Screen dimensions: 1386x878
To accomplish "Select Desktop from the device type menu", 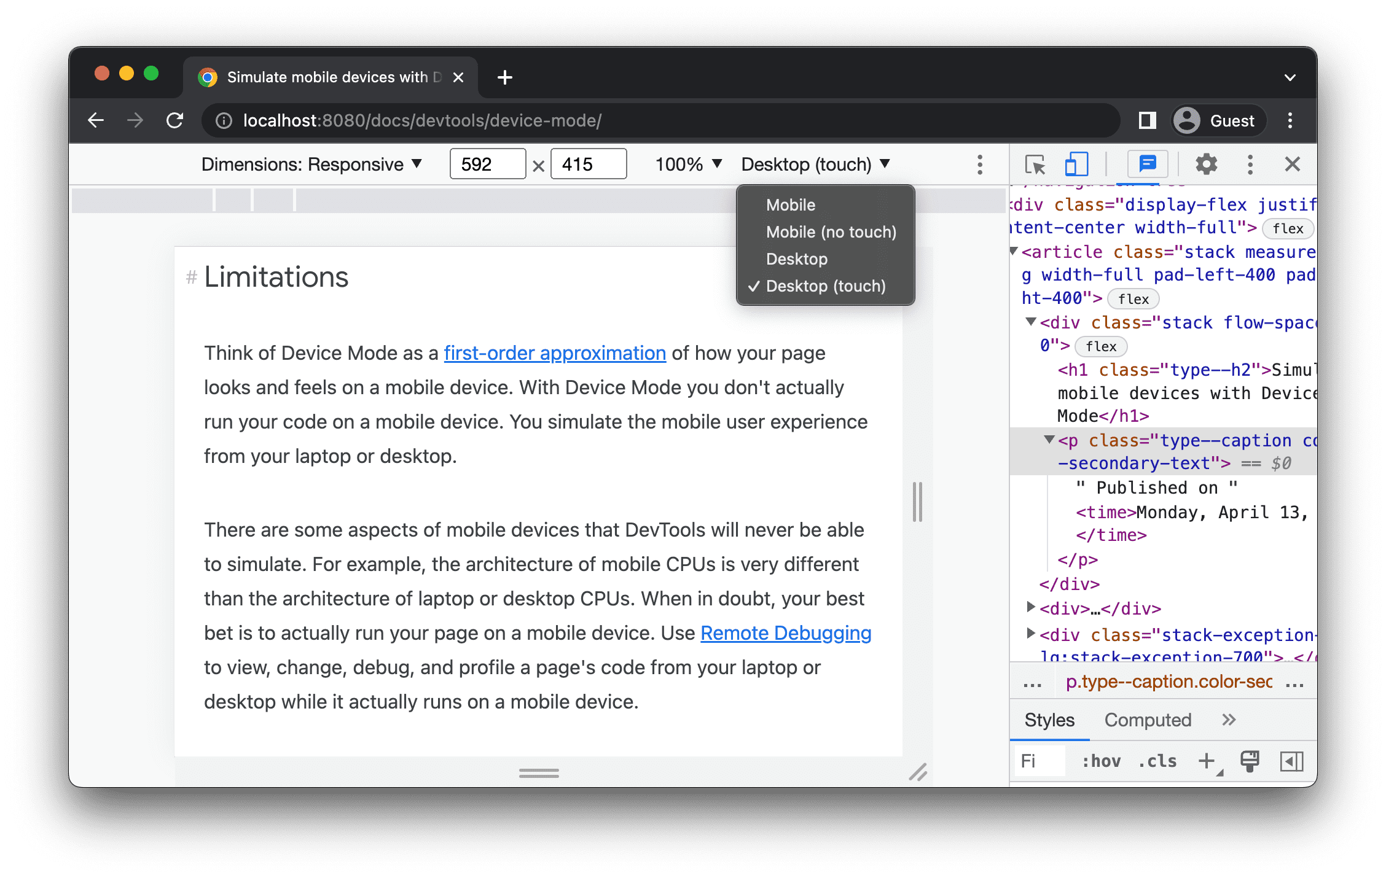I will pos(799,259).
